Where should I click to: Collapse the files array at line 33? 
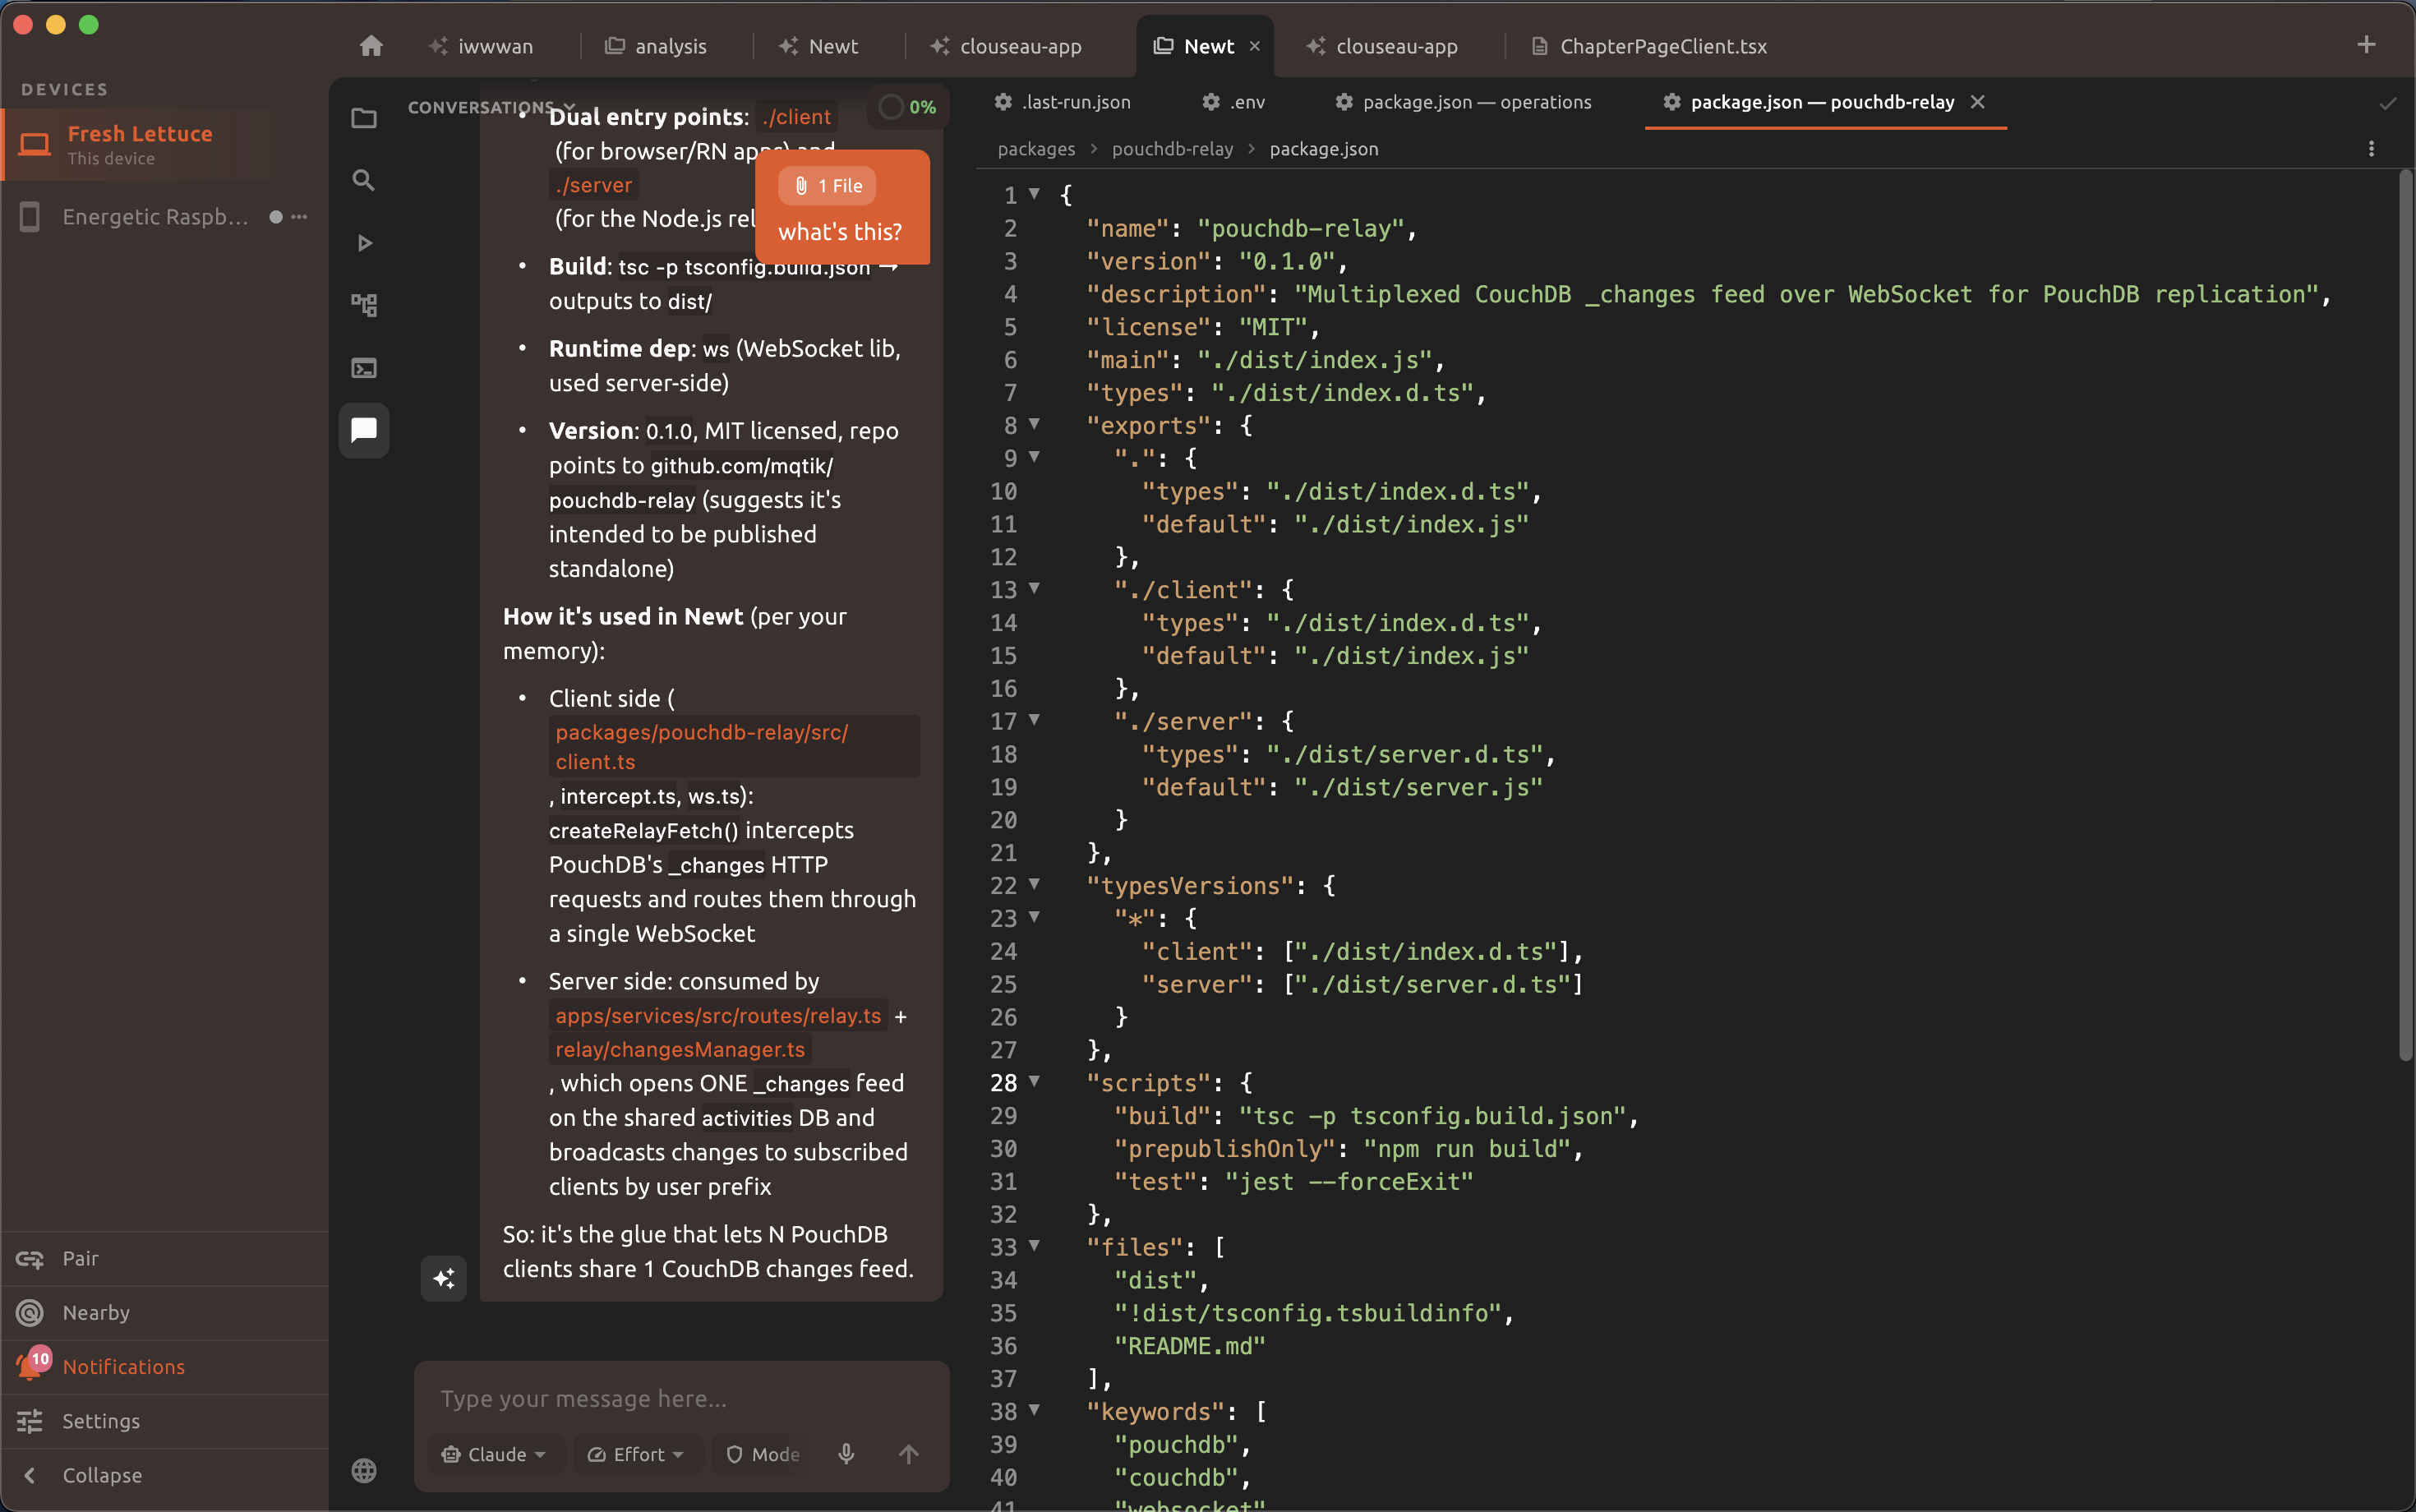point(1034,1246)
